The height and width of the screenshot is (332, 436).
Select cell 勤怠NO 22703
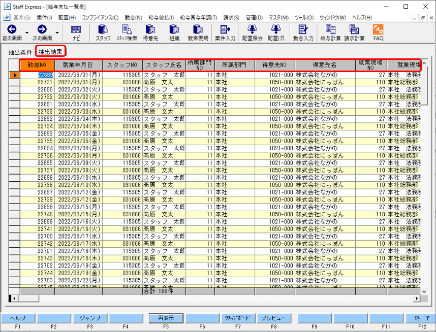point(37,280)
